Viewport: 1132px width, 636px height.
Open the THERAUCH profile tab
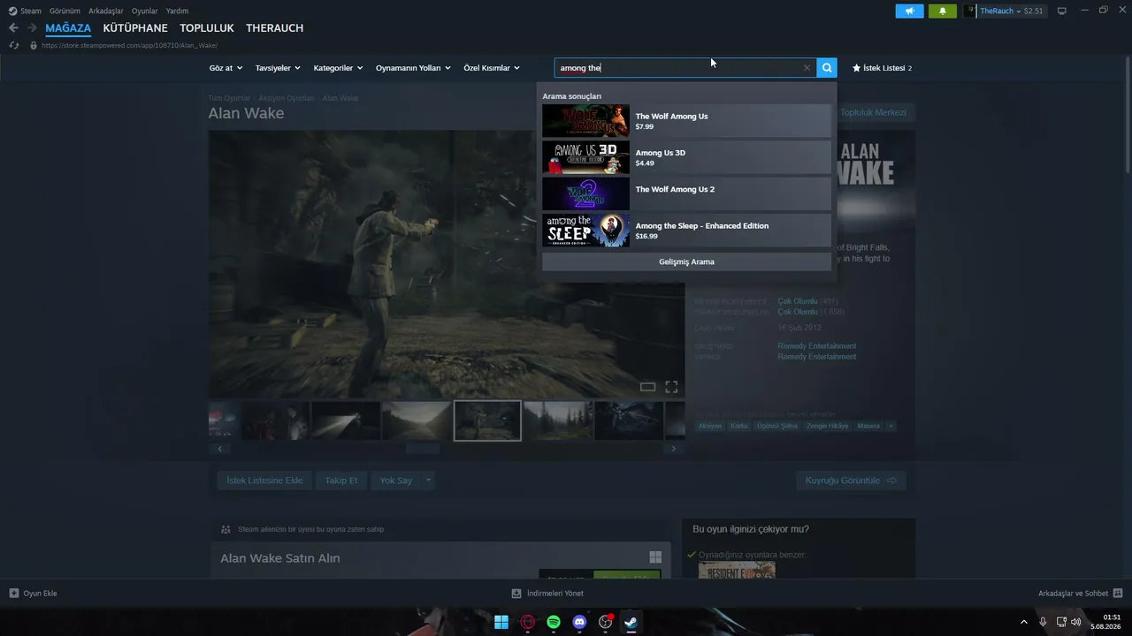(x=275, y=28)
